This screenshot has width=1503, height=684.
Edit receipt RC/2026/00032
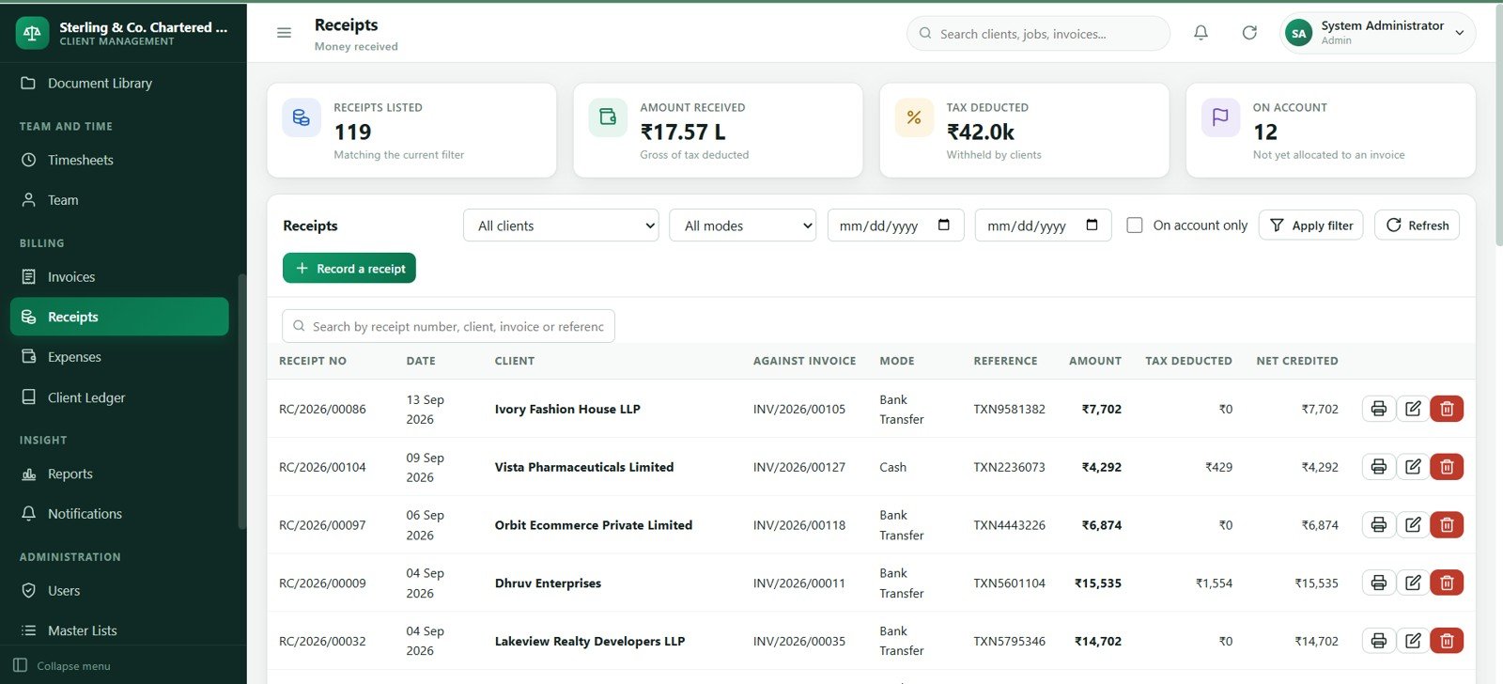click(1413, 641)
